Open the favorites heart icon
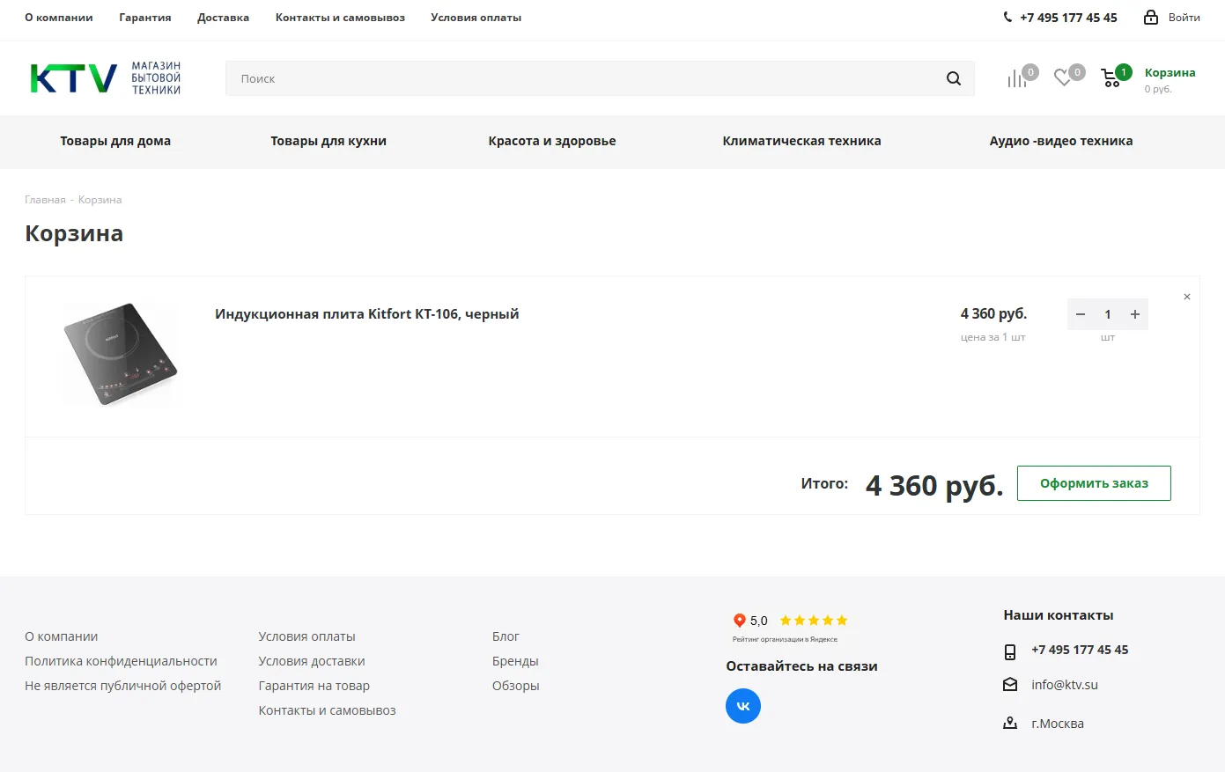The height and width of the screenshot is (772, 1225). 1063,78
